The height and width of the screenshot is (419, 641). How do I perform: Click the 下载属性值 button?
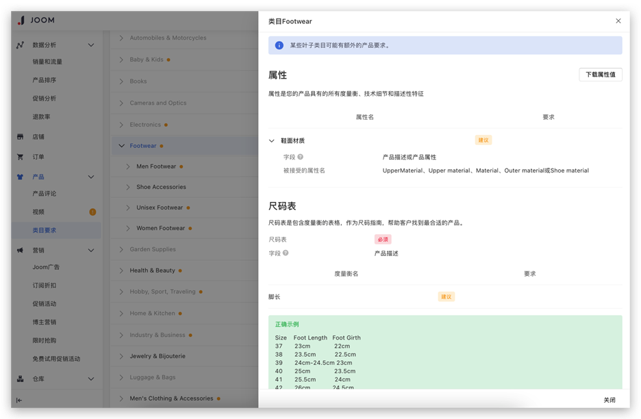600,75
